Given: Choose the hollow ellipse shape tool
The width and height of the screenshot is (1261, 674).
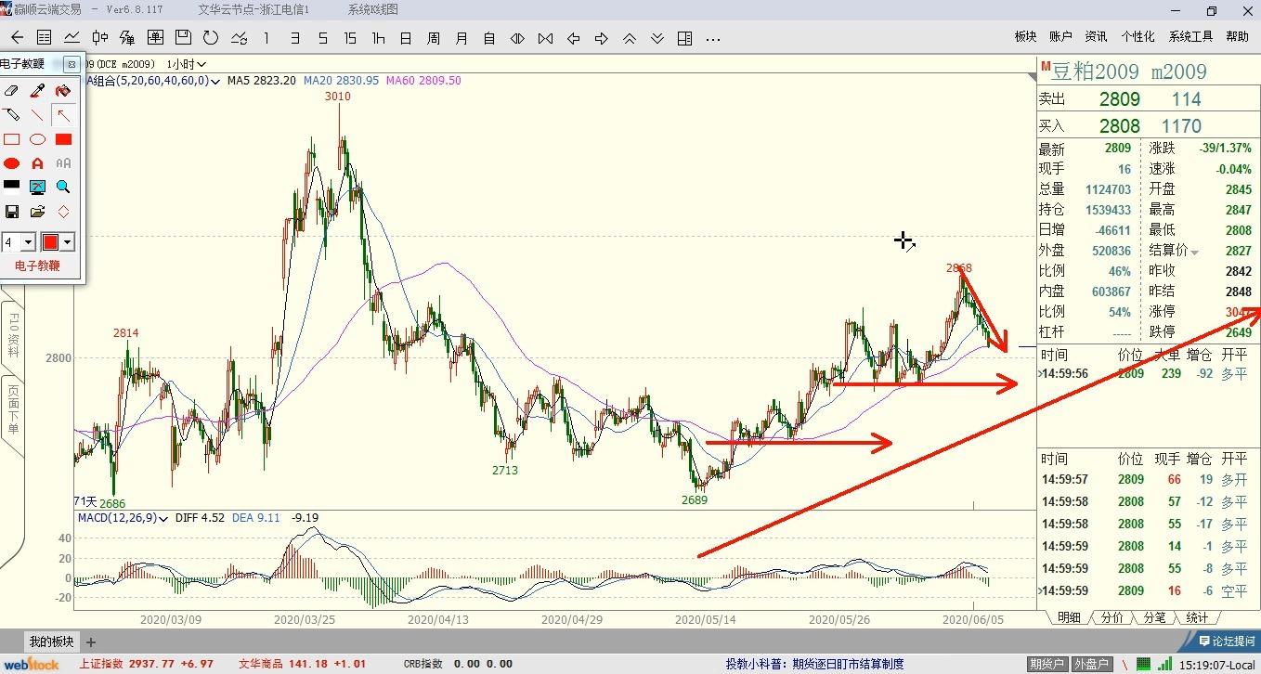Looking at the screenshot, I should [37, 139].
